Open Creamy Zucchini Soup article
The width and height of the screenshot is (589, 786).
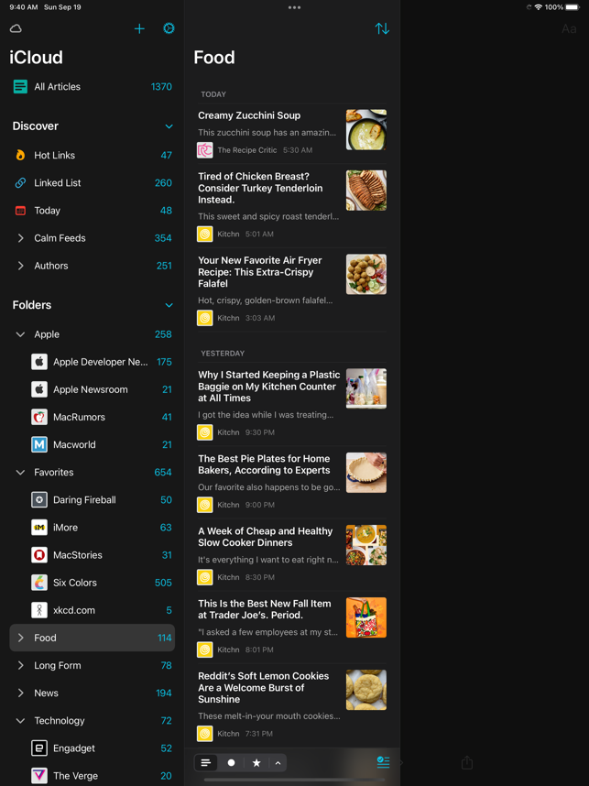[291, 134]
